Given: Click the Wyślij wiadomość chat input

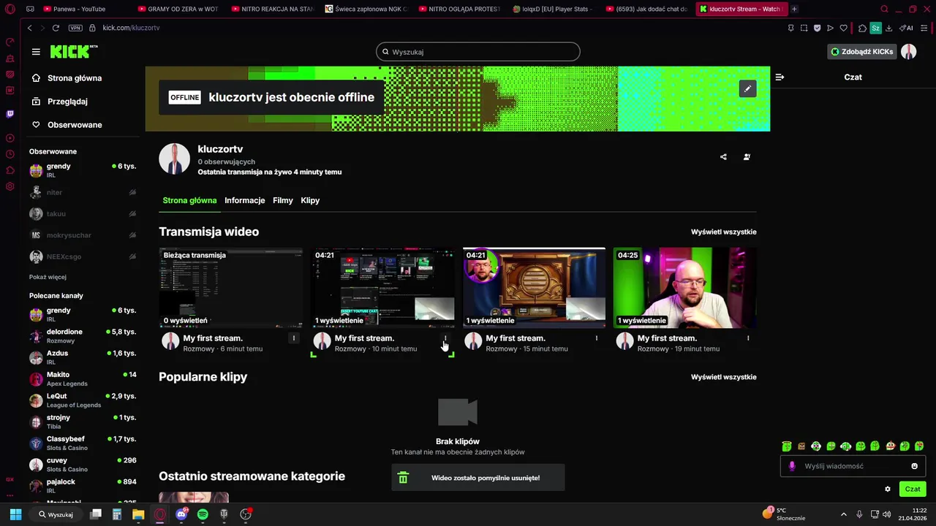Looking at the screenshot, I should 853,466.
